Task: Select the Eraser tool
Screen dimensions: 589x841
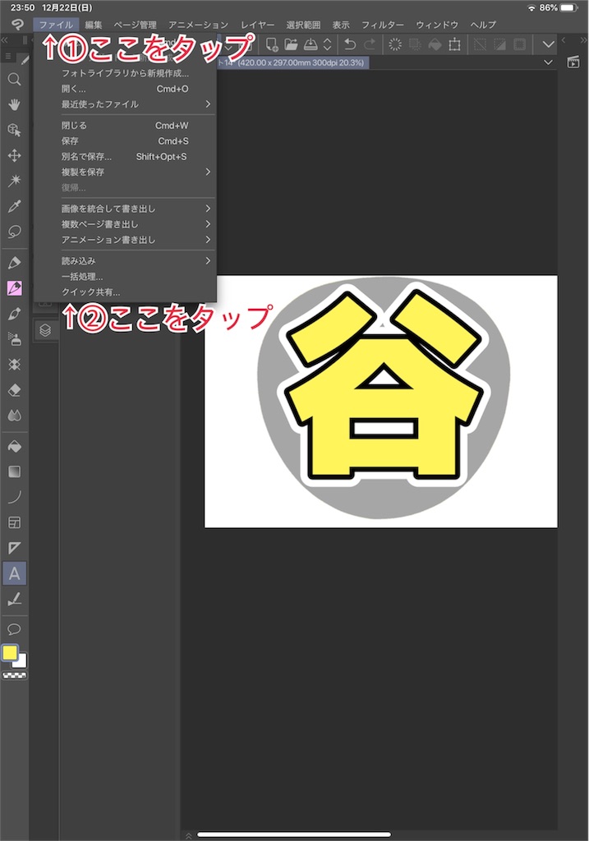Action: pyautogui.click(x=15, y=390)
